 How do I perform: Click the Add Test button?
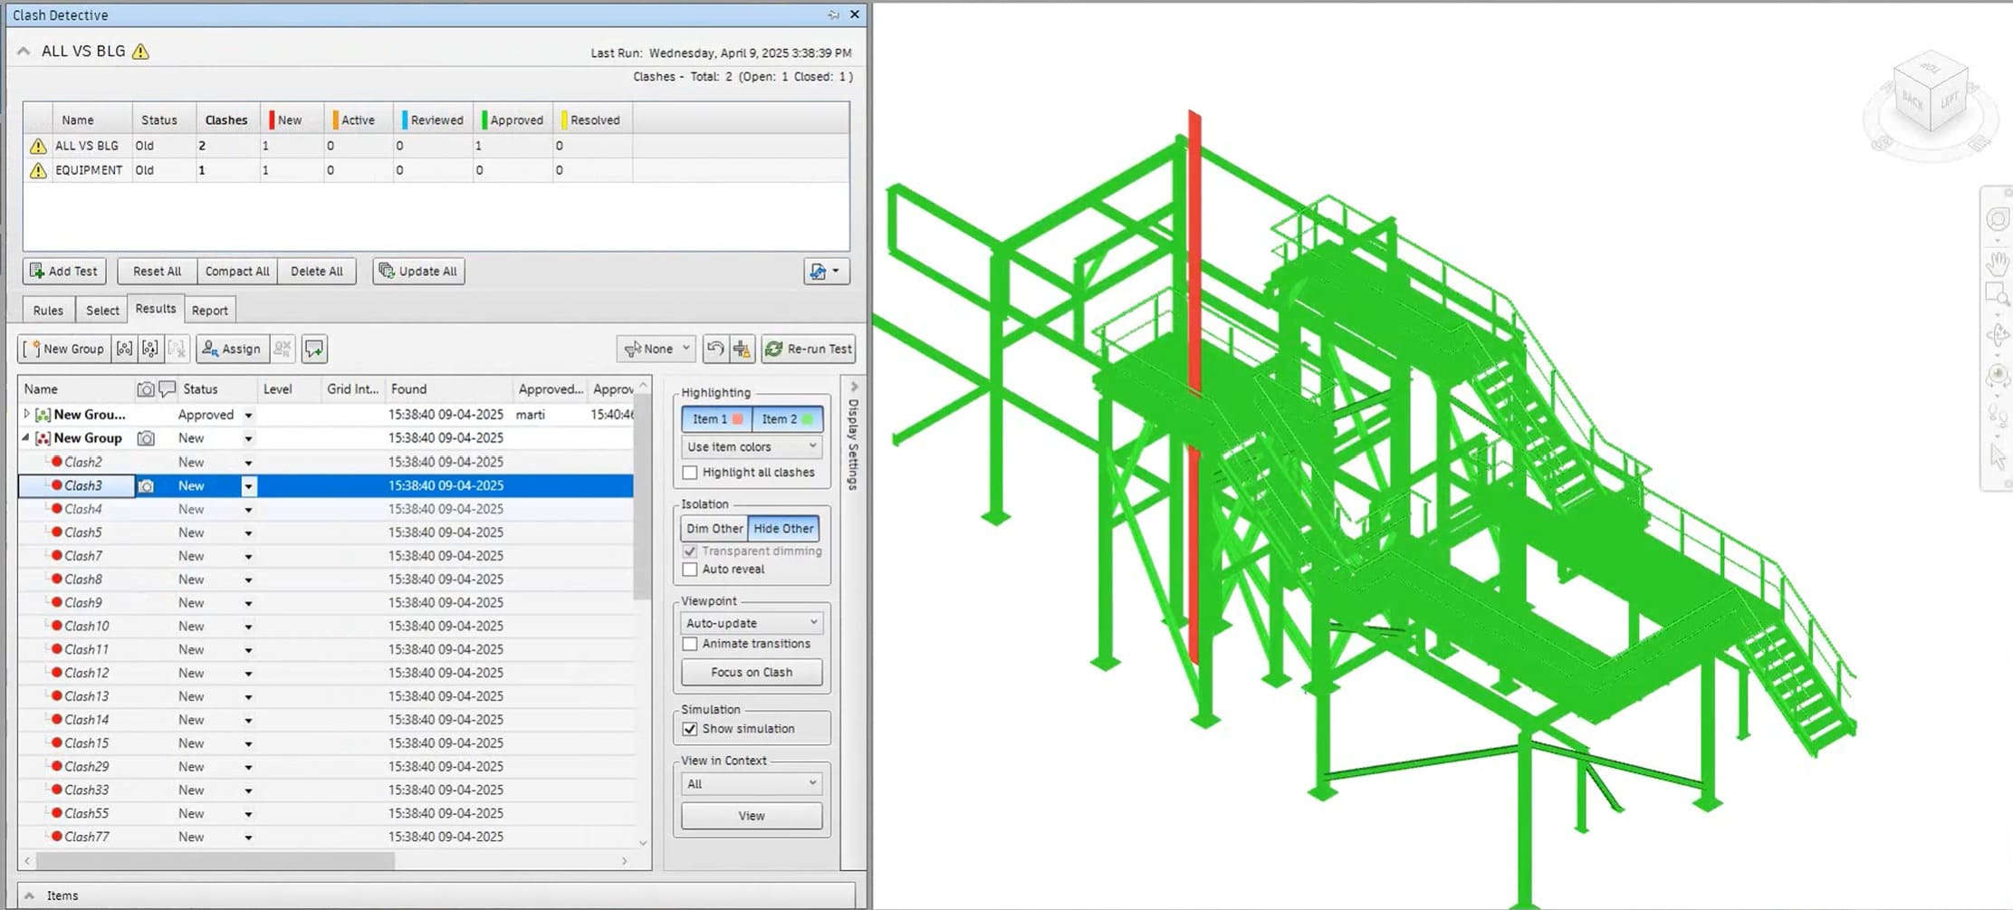pyautogui.click(x=64, y=271)
